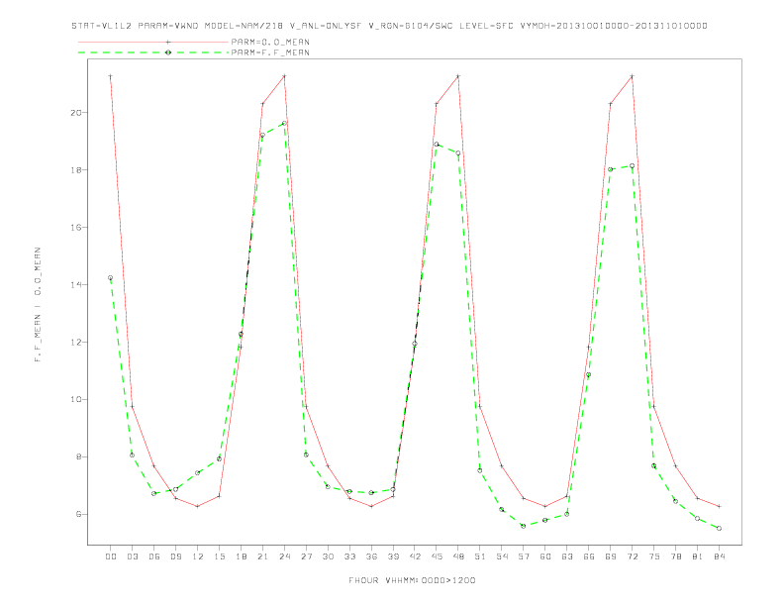Viewport: 784px width, 606px height.
Task: Click the plus marker on the red legend line
Action: (168, 42)
